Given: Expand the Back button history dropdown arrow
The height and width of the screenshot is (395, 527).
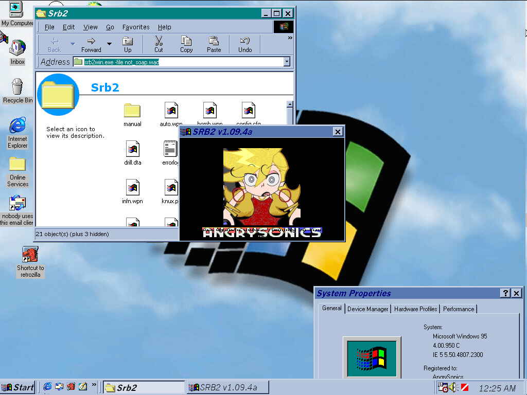Looking at the screenshot, I should (x=73, y=44).
